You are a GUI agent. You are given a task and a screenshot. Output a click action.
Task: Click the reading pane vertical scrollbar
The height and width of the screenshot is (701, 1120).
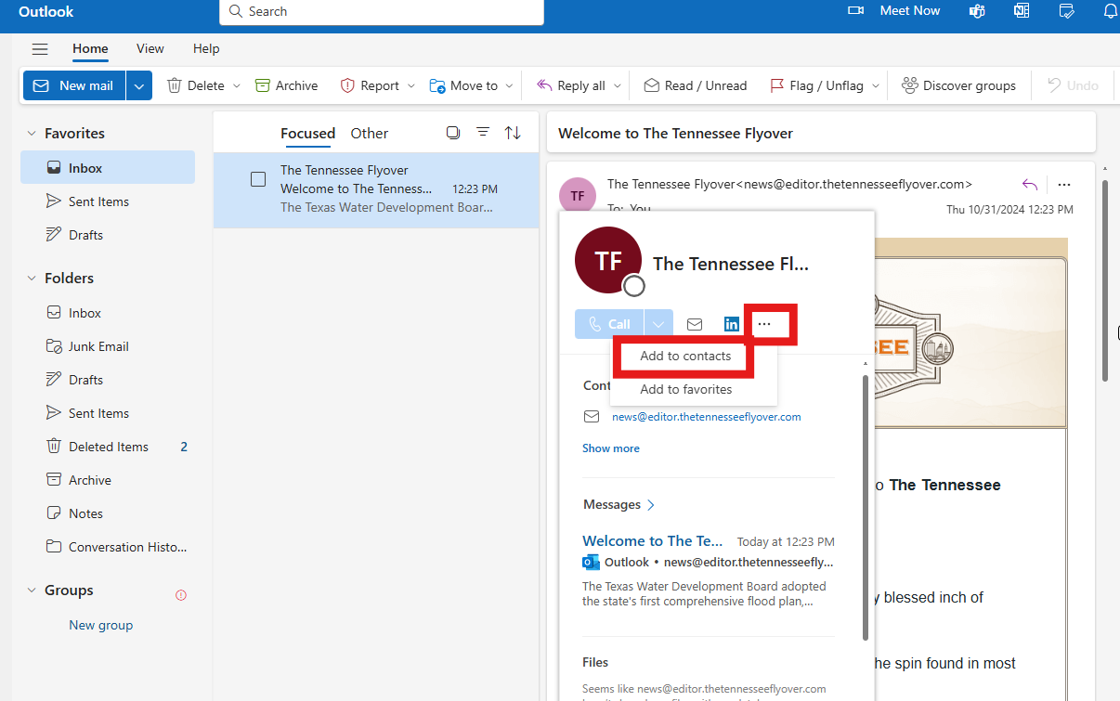[1105, 281]
